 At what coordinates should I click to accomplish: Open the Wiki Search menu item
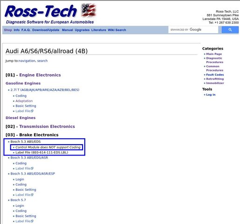[x=117, y=30]
